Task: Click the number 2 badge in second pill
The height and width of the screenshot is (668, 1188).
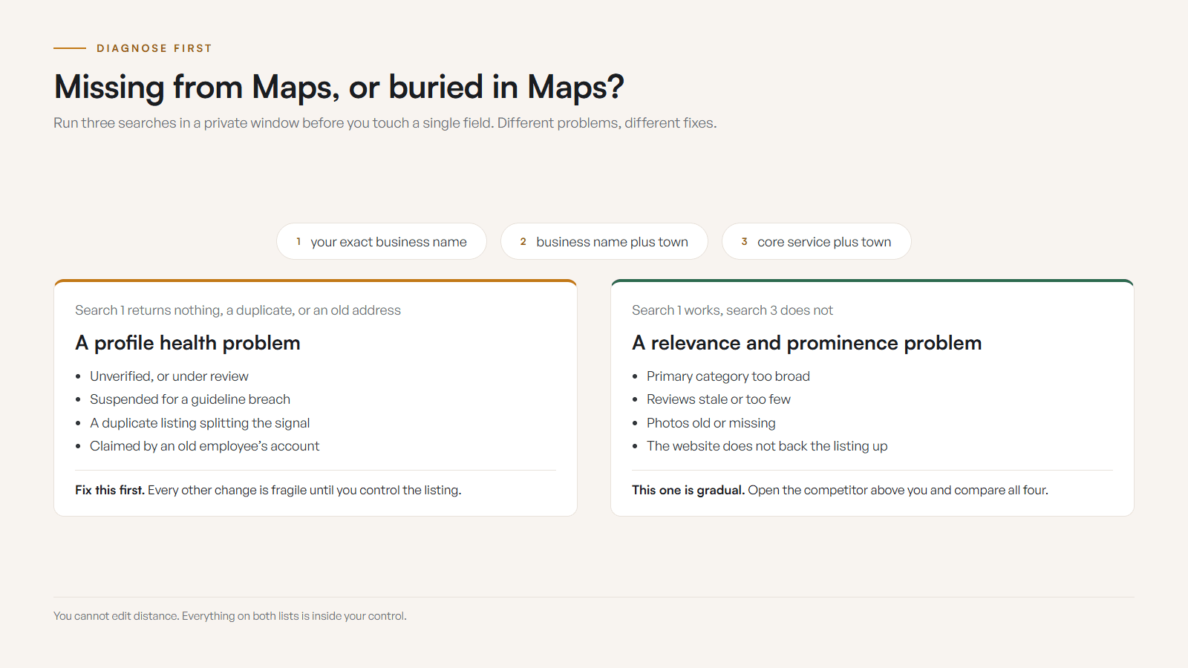Action: click(x=523, y=241)
